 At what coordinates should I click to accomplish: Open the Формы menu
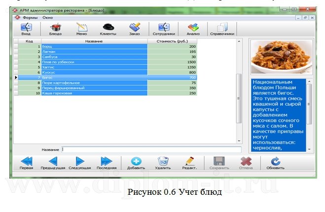pos(30,18)
